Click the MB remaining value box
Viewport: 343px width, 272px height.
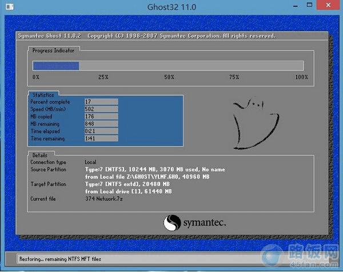coord(101,124)
